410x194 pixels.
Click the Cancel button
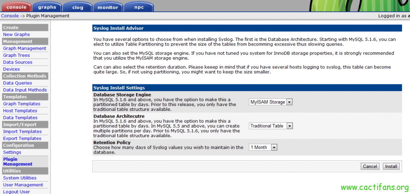click(x=370, y=166)
